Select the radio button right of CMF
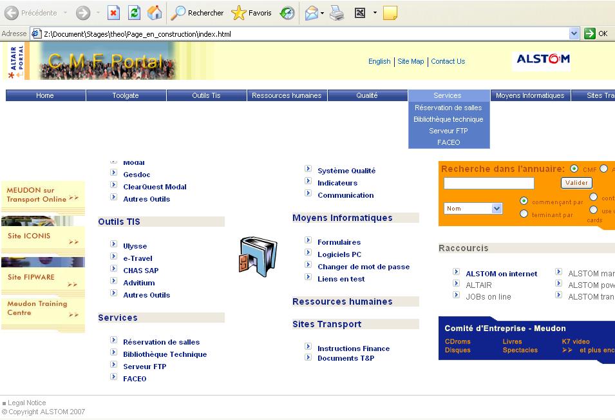 604,169
